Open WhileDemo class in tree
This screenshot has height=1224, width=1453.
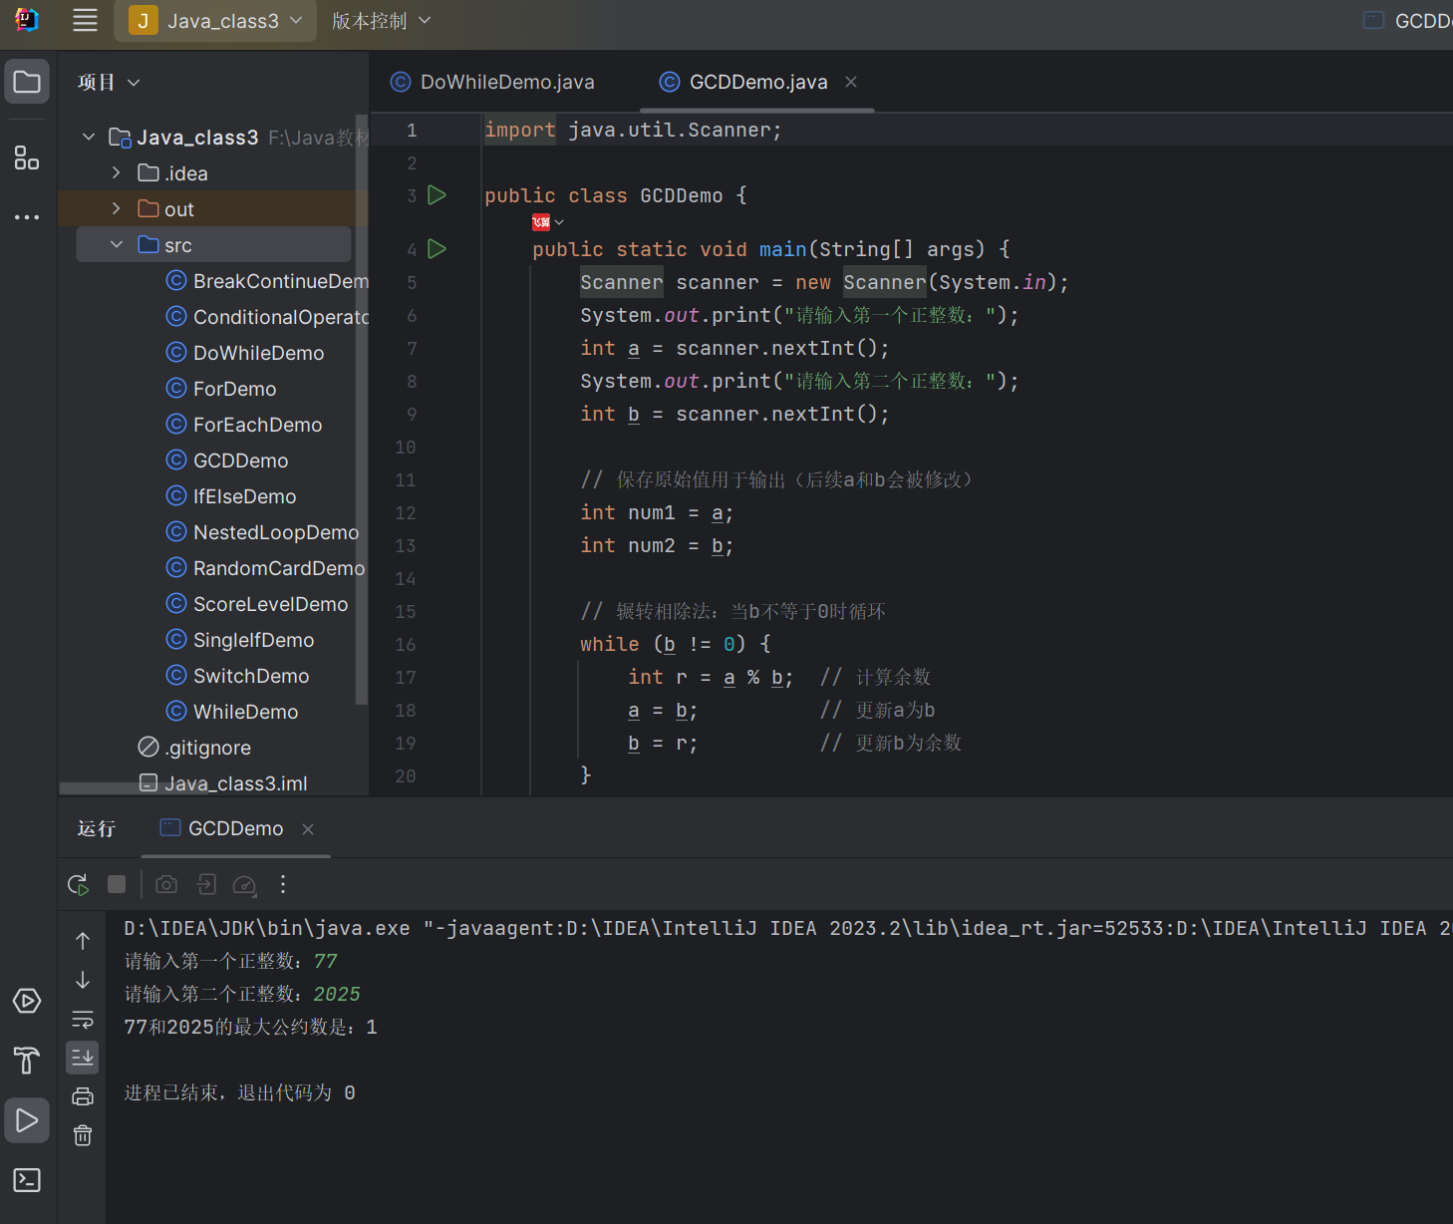tap(232, 712)
